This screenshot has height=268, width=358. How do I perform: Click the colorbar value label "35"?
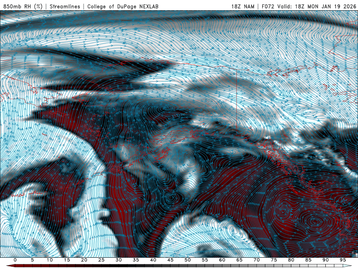point(136,260)
